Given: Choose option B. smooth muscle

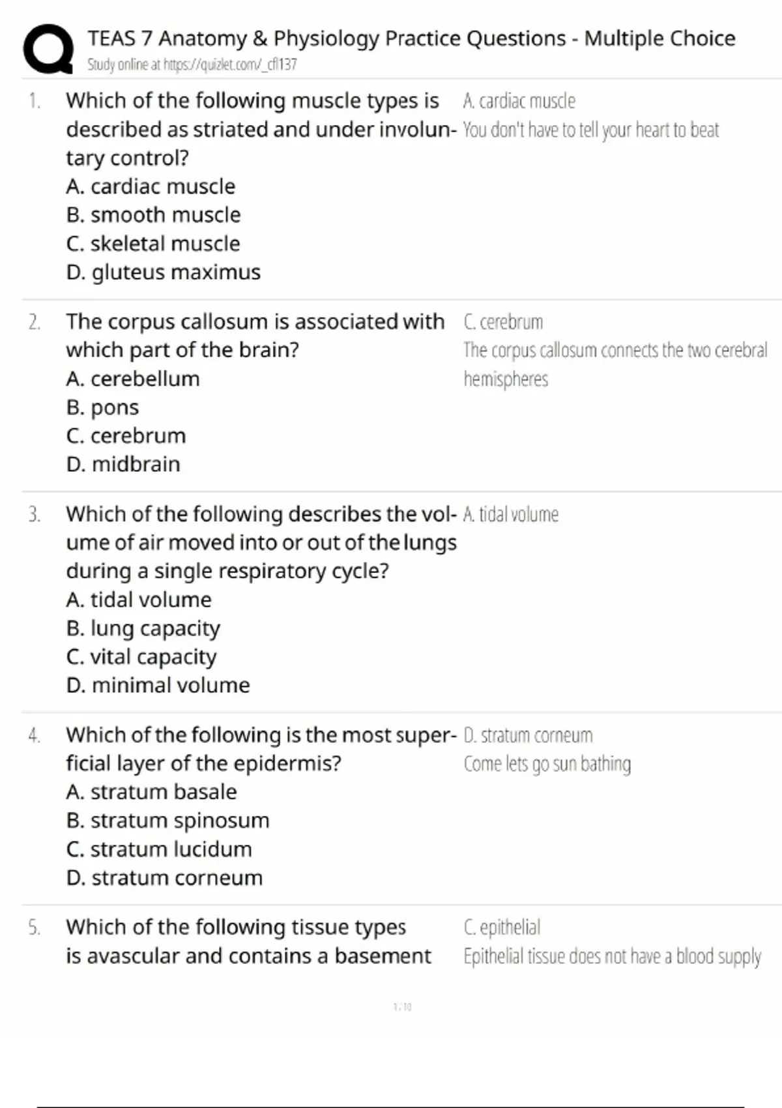Looking at the screenshot, I should [x=153, y=215].
